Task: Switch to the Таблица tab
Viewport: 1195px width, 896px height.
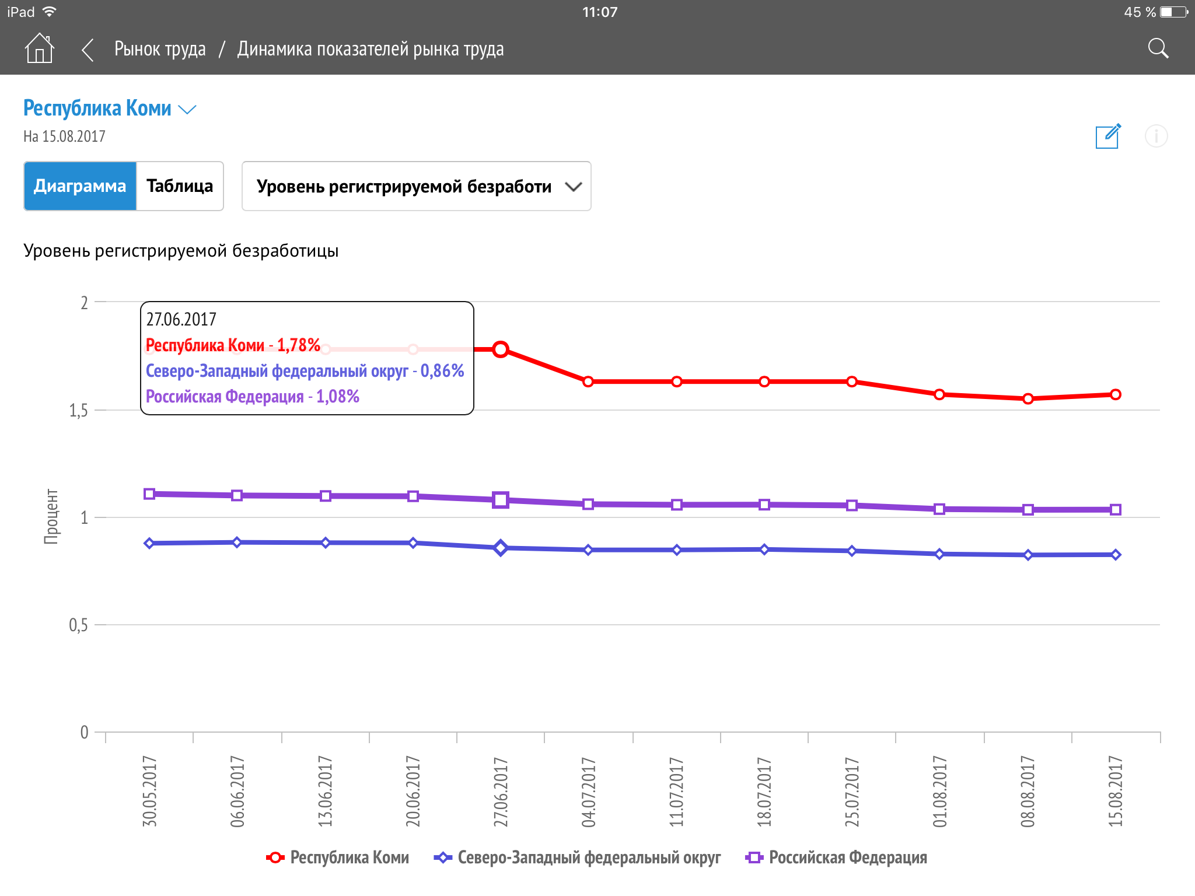Action: (180, 186)
